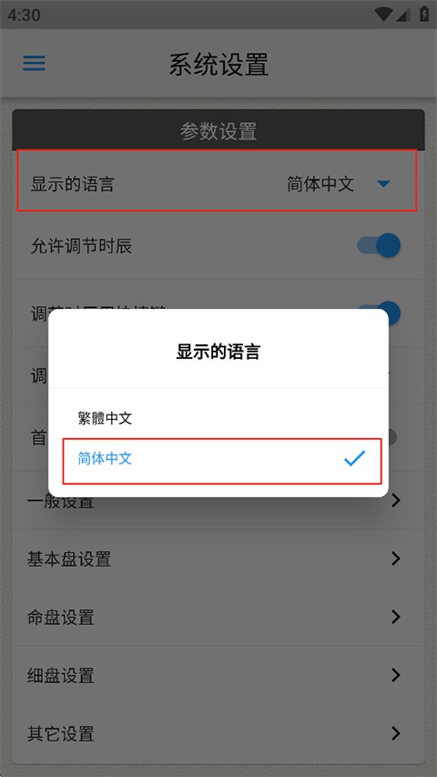
Task: Expand the 一般设置 chevron
Action: pyautogui.click(x=395, y=501)
